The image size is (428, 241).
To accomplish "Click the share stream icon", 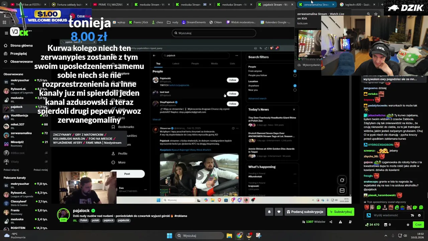I will coord(331,222).
